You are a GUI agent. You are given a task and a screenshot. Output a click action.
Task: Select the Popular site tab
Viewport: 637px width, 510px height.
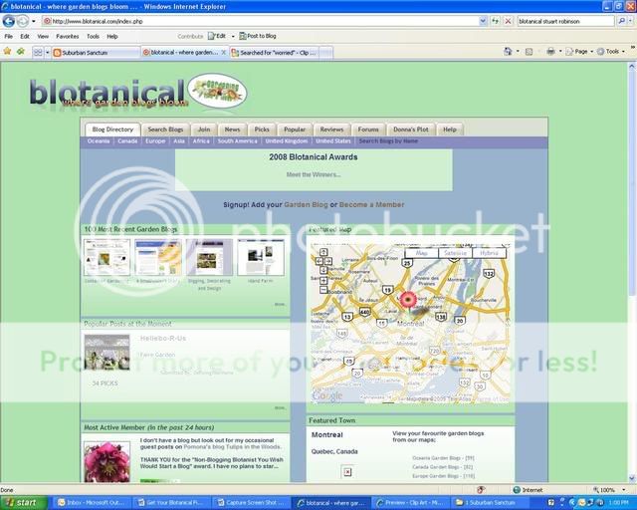295,129
